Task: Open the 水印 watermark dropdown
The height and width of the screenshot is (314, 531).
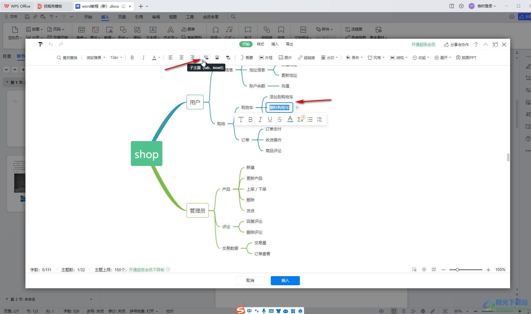Action: point(330,58)
